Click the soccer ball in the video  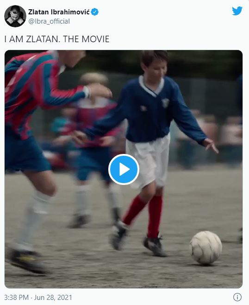pos(205,248)
